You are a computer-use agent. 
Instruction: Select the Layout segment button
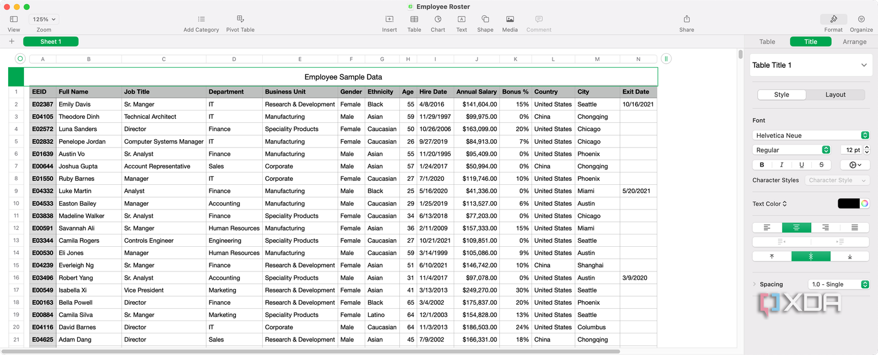pyautogui.click(x=835, y=95)
